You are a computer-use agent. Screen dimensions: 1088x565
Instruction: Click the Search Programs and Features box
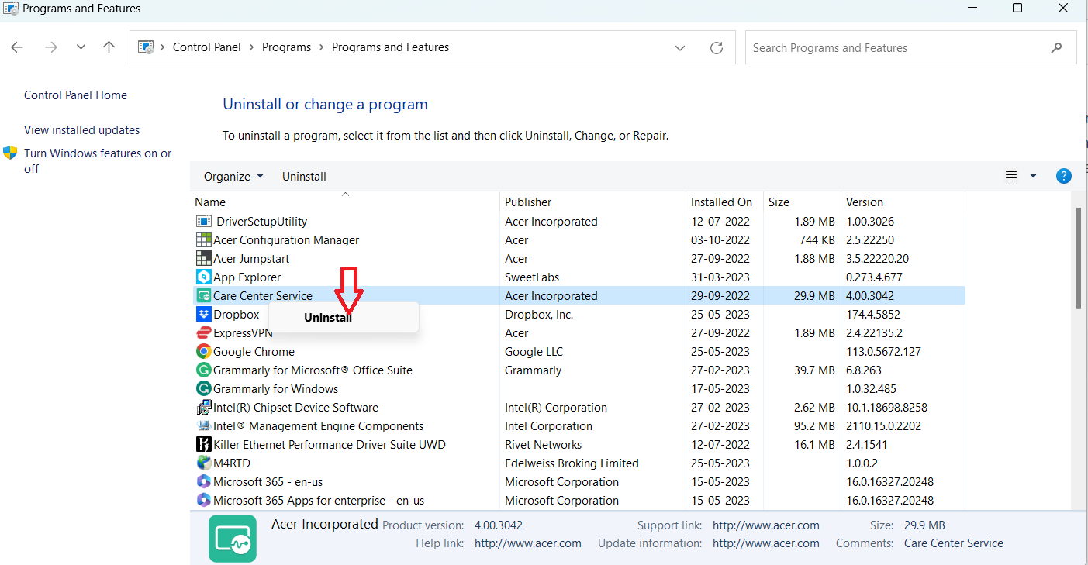900,48
